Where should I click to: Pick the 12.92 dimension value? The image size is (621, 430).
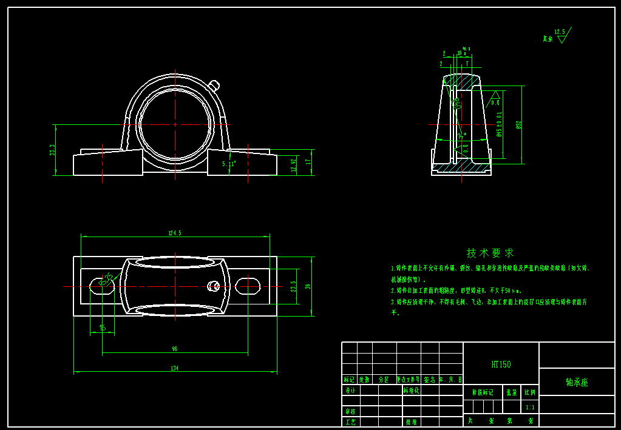click(x=293, y=165)
